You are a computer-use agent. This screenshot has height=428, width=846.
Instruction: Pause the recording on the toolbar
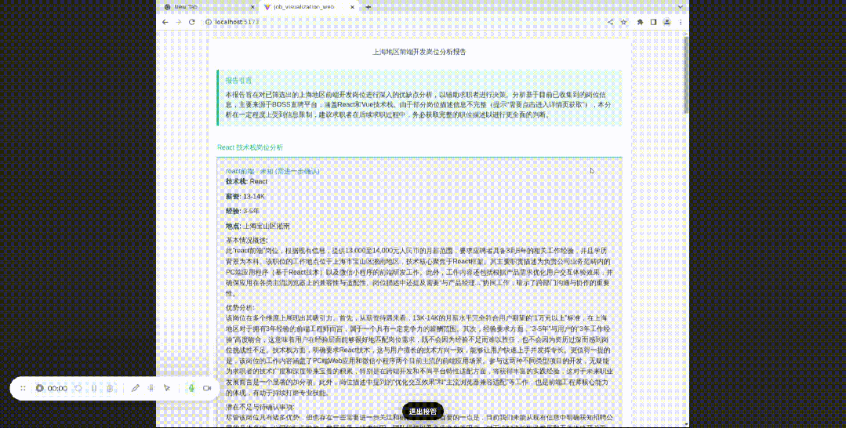94,388
